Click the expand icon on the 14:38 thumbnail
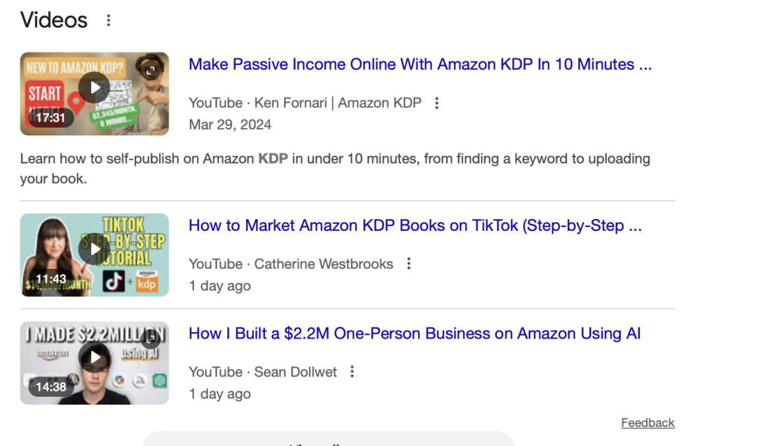The image size is (757, 446). (x=151, y=339)
